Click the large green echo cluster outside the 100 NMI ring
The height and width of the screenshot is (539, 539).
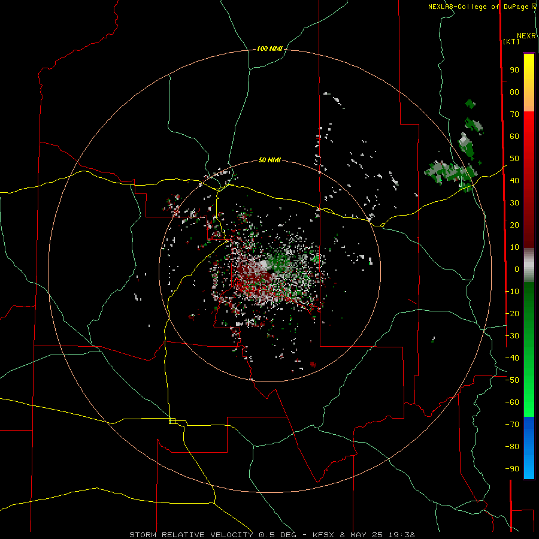click(x=451, y=175)
